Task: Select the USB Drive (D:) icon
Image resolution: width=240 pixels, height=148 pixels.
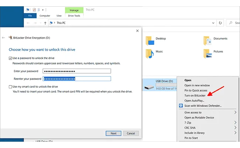Action: coord(149,87)
